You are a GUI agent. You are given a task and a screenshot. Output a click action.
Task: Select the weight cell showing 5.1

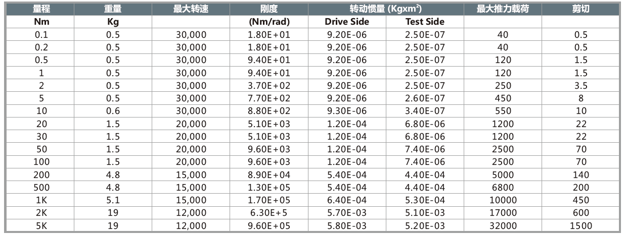point(113,200)
